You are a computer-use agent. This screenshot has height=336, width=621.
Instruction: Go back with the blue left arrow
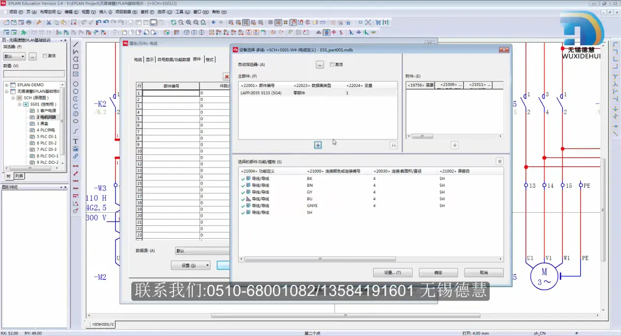[214, 22]
